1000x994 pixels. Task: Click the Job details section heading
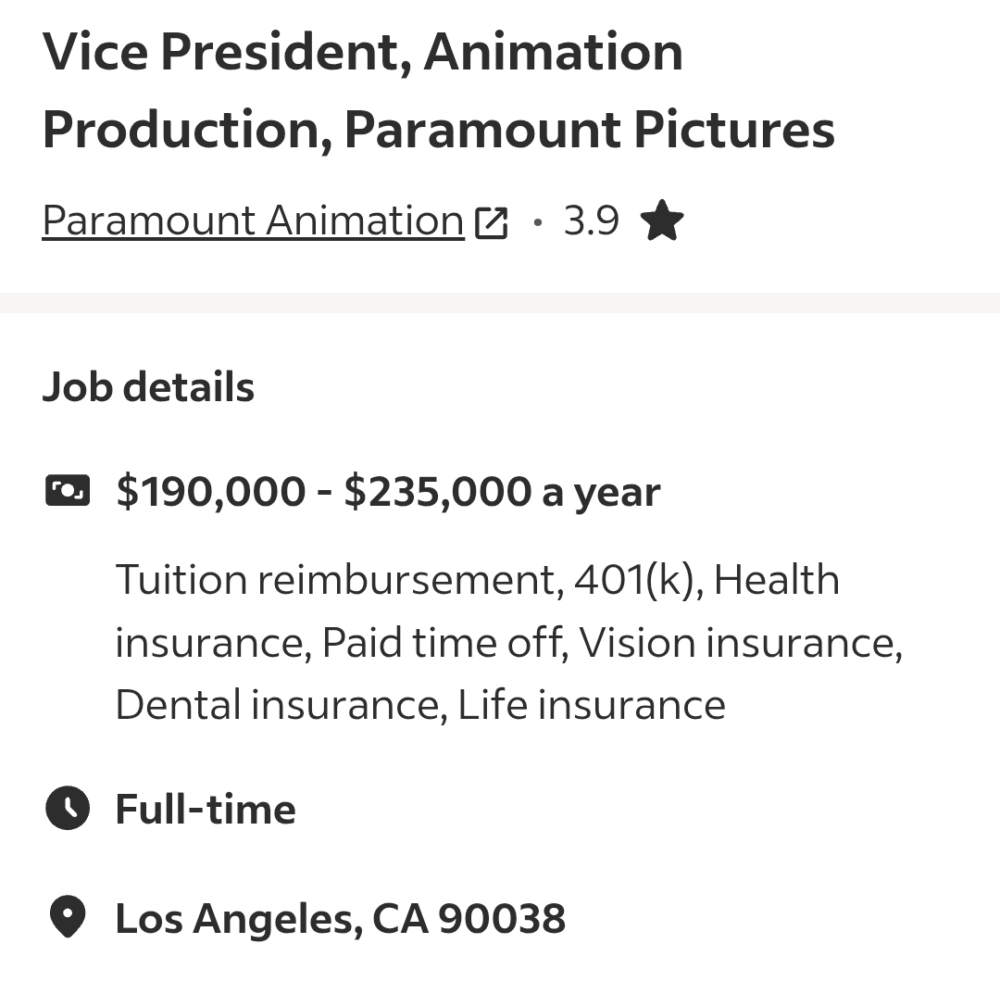click(148, 387)
